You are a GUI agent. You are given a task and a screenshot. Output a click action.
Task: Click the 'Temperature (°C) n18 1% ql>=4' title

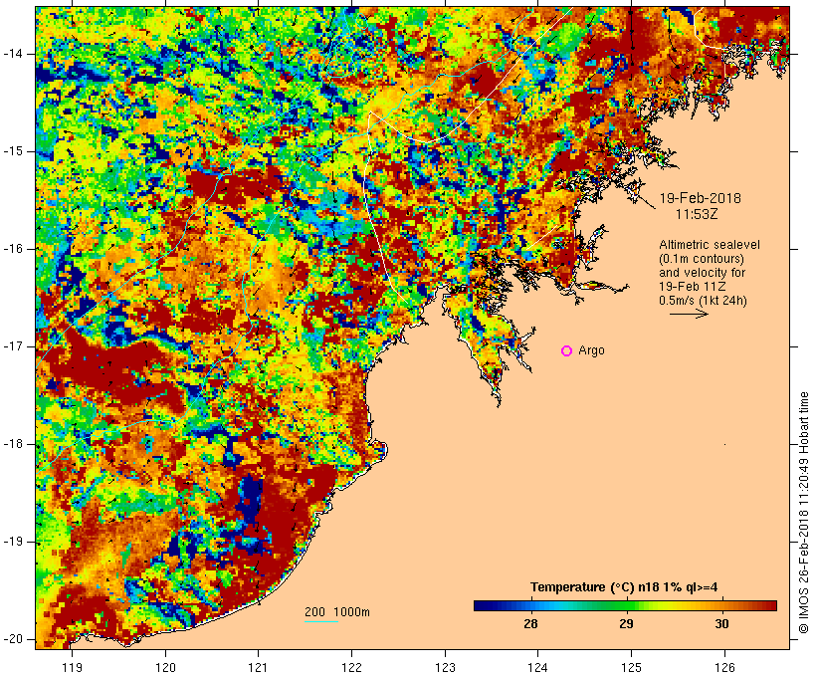624,587
